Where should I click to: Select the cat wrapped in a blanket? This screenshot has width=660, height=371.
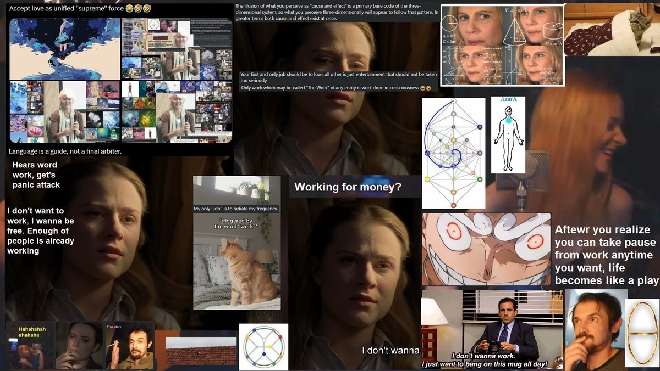point(612,30)
